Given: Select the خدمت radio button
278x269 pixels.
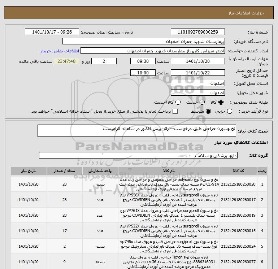Looking at the screenshot, I should coord(202,102).
